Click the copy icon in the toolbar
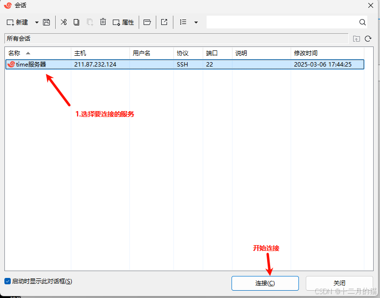The image size is (380, 298). (x=76, y=23)
